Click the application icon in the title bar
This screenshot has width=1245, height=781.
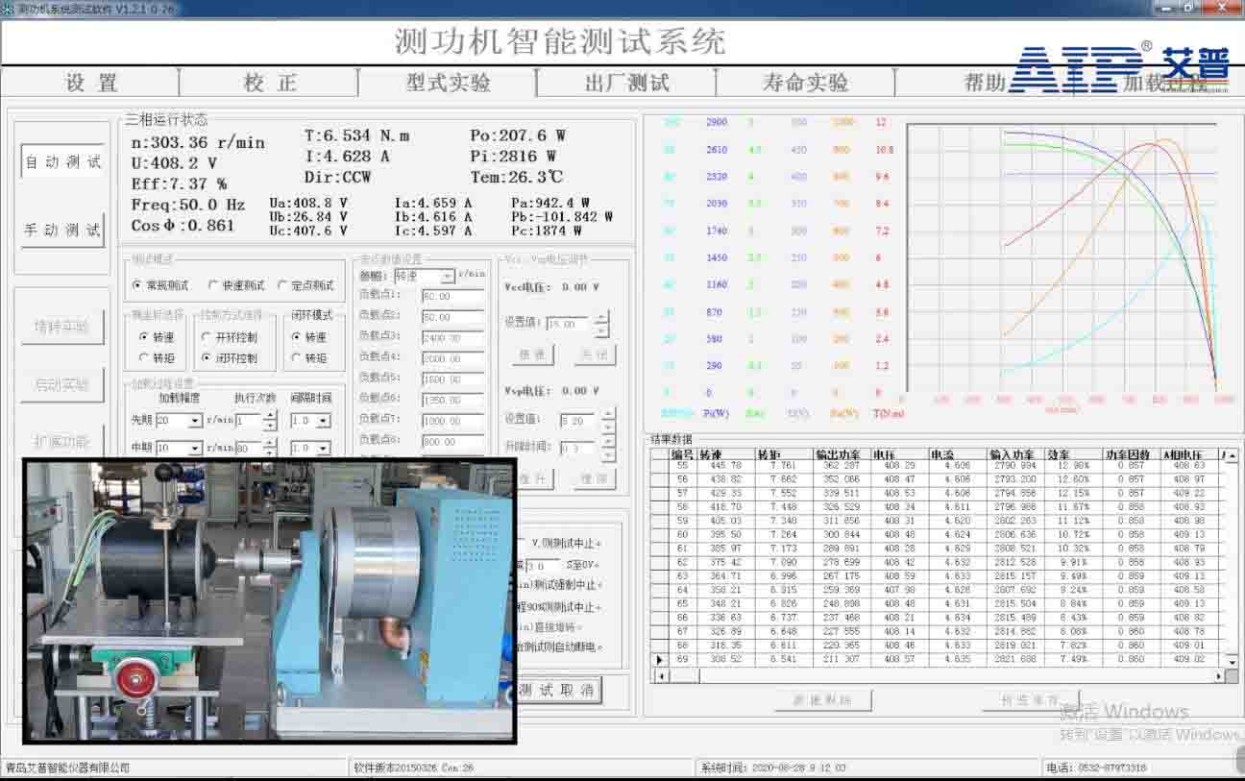click(x=10, y=8)
